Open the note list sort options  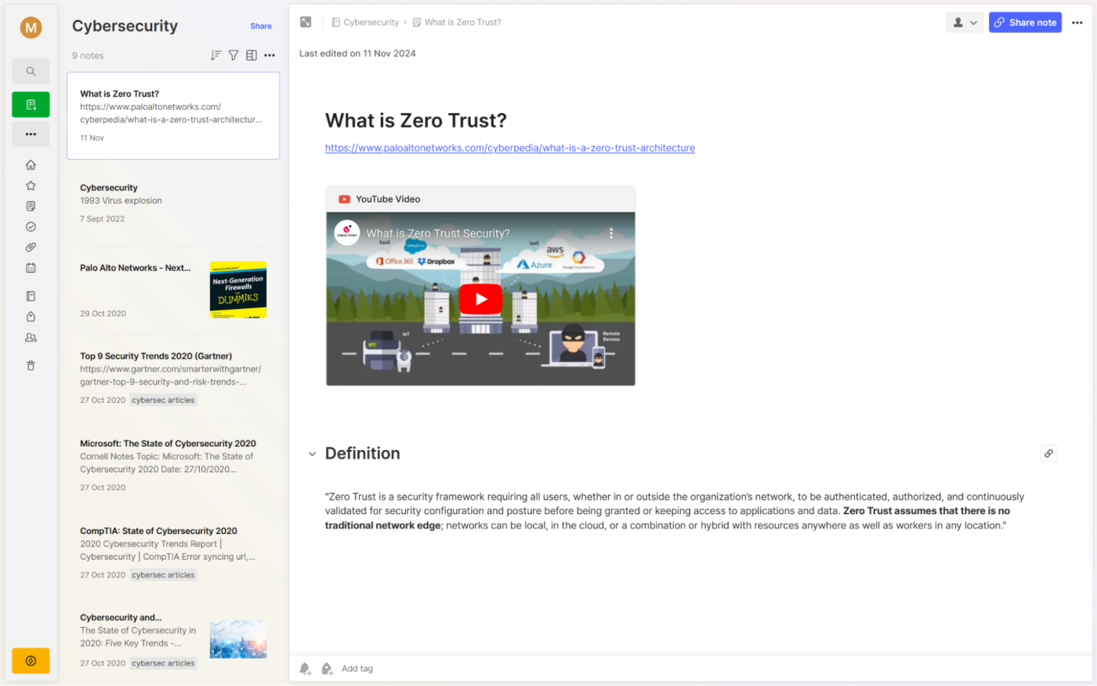(x=215, y=55)
